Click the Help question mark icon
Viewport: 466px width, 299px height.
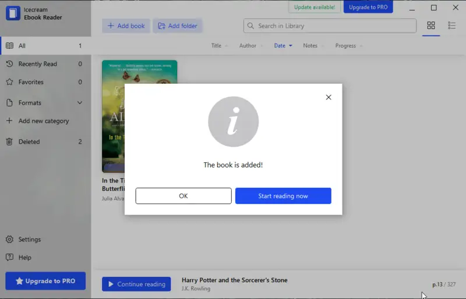[x=9, y=257]
